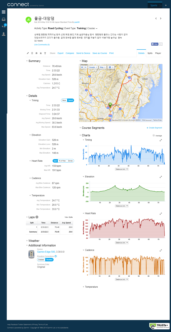Add a new tab with the plus icon

click(x=166, y=5)
